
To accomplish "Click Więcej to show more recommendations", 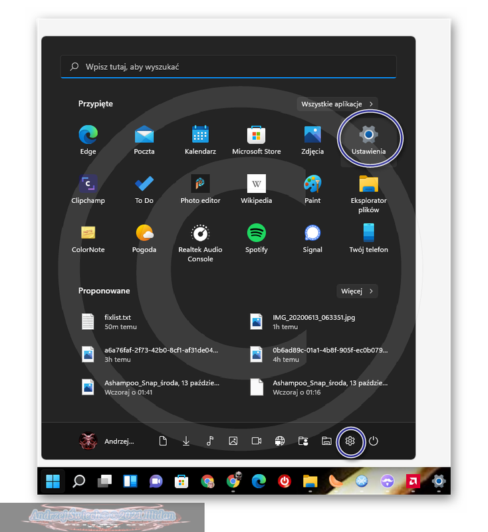I will click(357, 291).
